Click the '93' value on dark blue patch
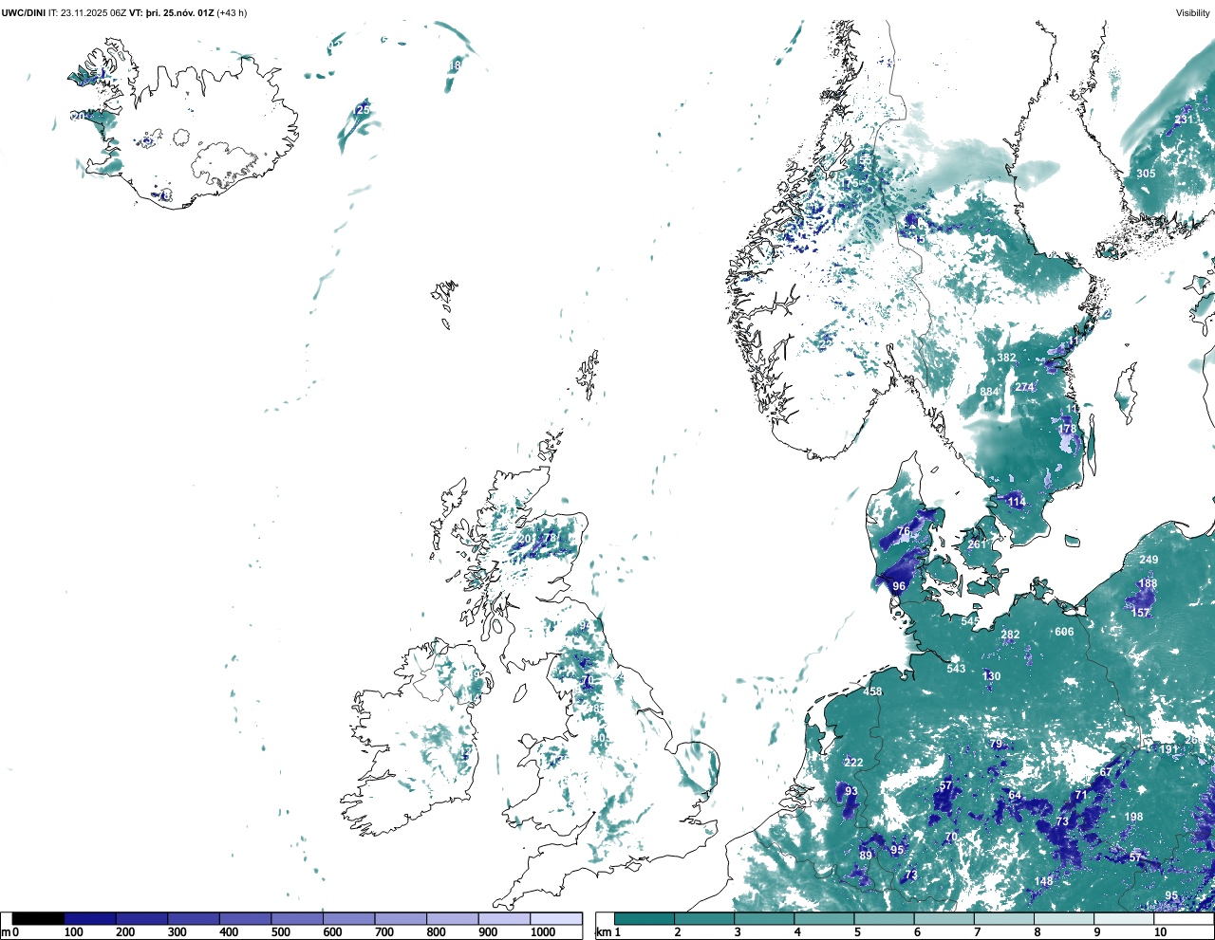This screenshot has width=1215, height=940. tap(851, 791)
